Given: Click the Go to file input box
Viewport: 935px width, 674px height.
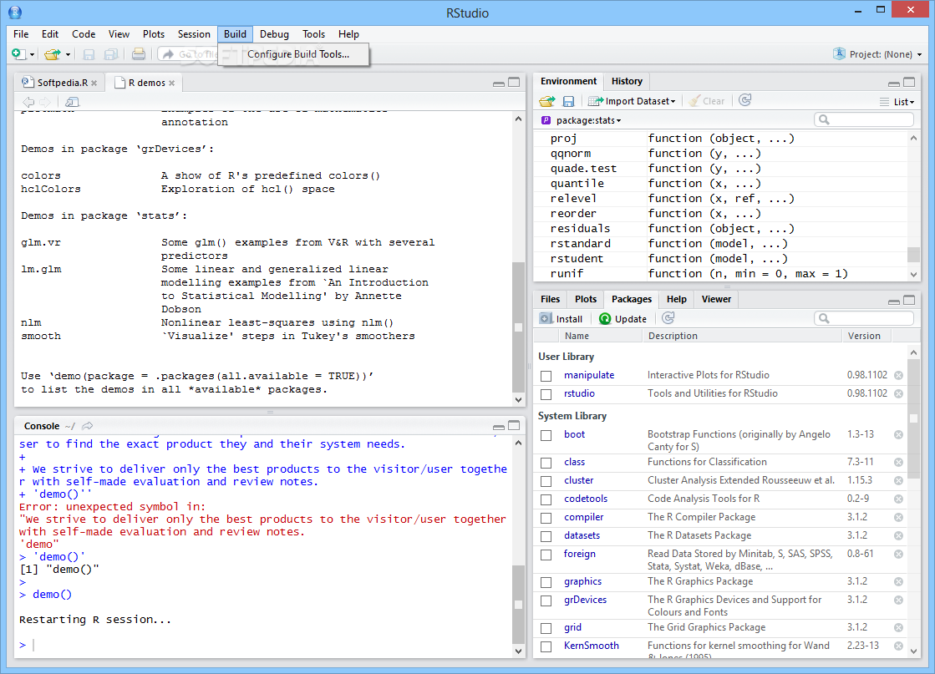Looking at the screenshot, I should (x=188, y=54).
